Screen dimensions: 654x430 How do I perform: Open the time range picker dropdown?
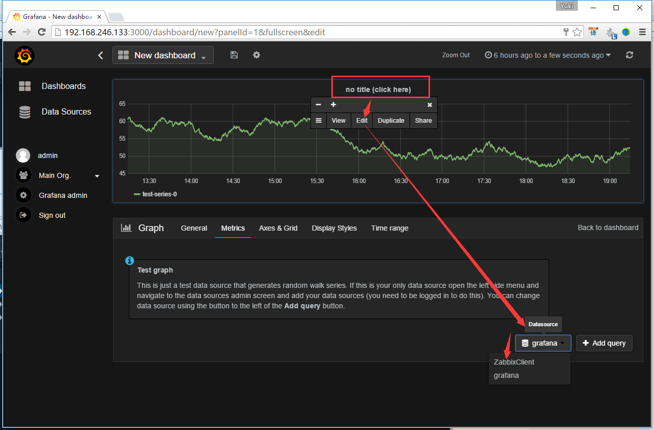click(548, 55)
